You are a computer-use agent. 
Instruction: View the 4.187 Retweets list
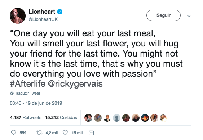26,118
